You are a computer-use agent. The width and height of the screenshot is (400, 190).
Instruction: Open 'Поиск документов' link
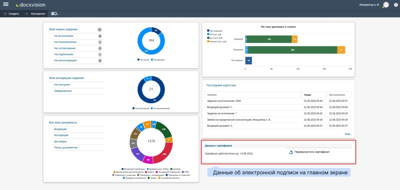[66, 147]
